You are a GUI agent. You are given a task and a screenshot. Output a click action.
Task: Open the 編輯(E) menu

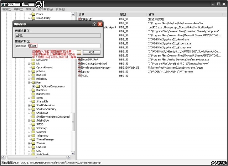coord(19,9)
